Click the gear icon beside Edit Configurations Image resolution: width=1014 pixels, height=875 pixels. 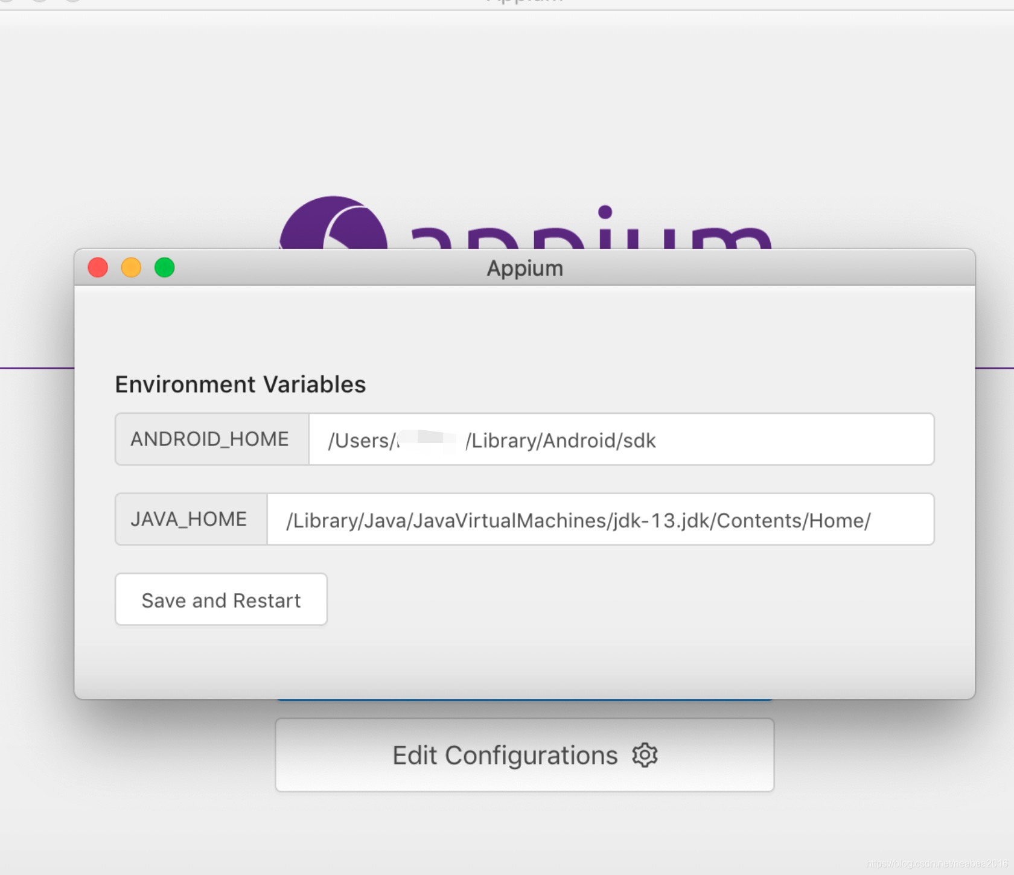(x=645, y=755)
